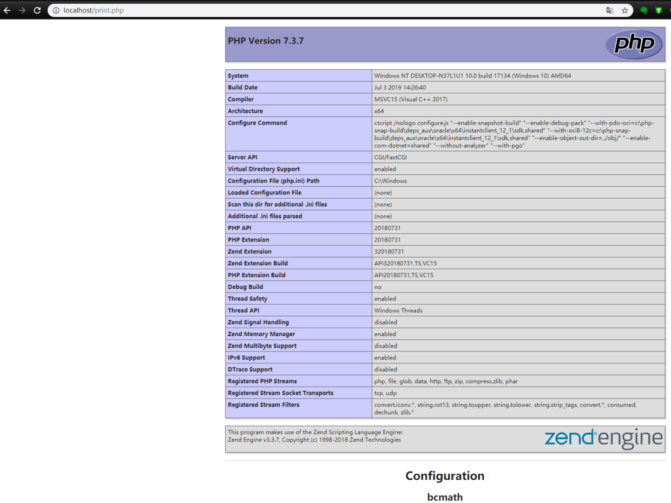Select the bcmath module heading
671x503 pixels.
click(445, 497)
